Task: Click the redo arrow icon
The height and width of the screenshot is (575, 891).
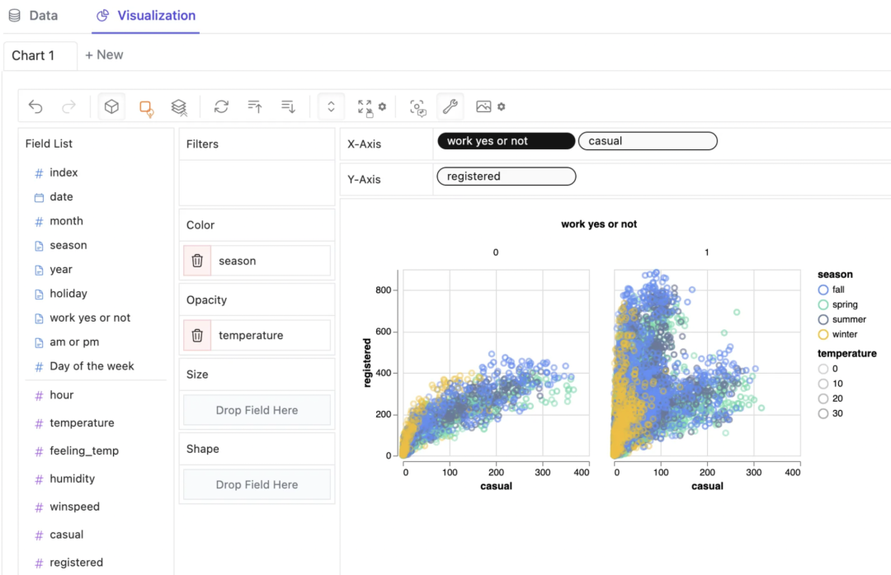Action: click(x=68, y=106)
